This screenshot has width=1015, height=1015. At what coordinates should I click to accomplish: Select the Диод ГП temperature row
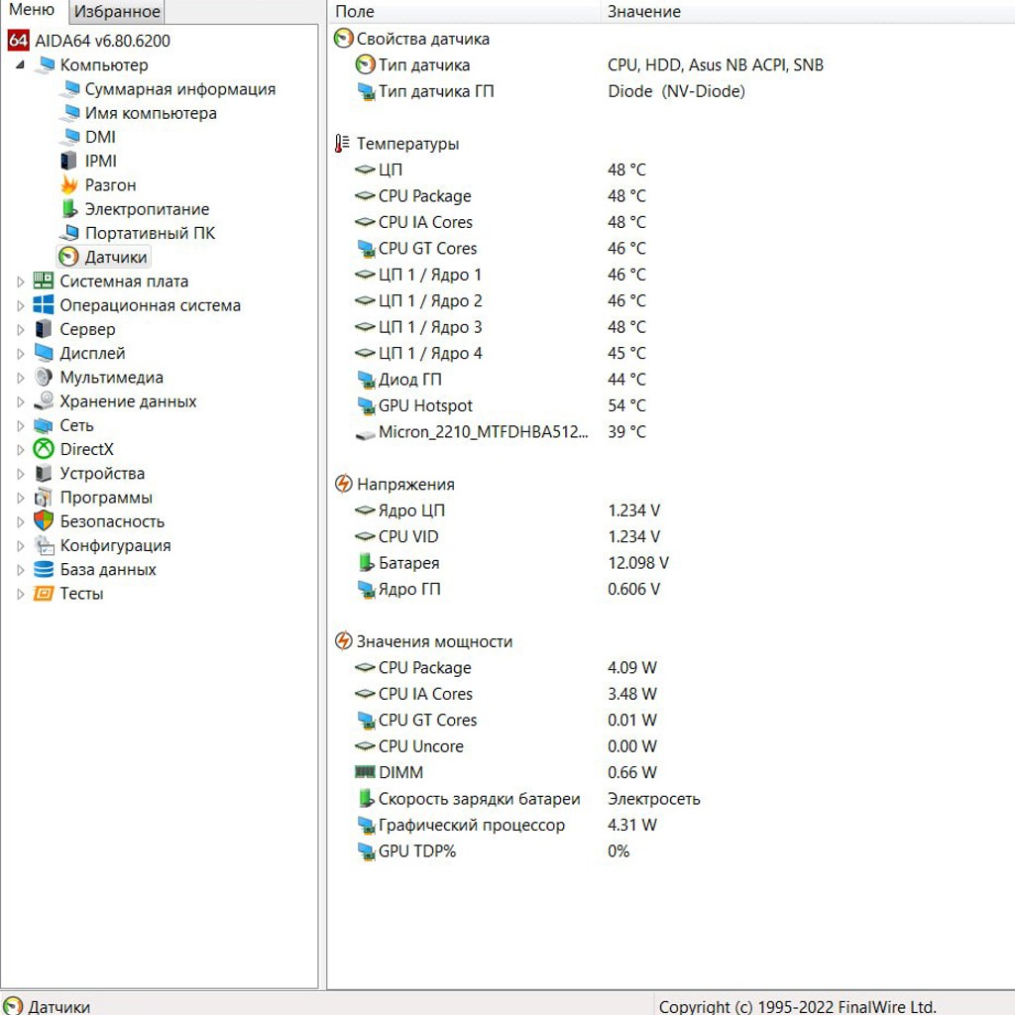(x=671, y=380)
